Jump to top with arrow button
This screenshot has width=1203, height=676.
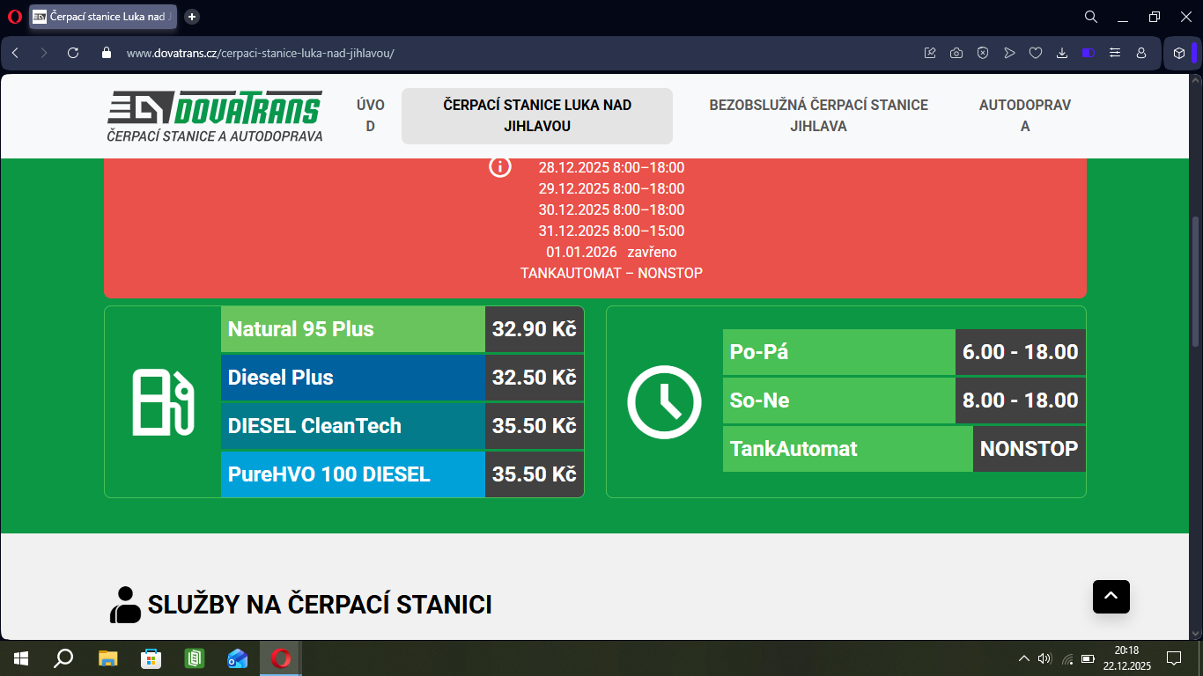point(1111,596)
